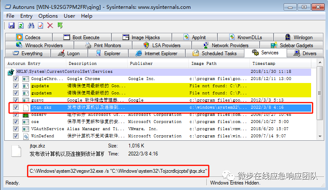Switch to the Codecs tab

(x=29, y=37)
